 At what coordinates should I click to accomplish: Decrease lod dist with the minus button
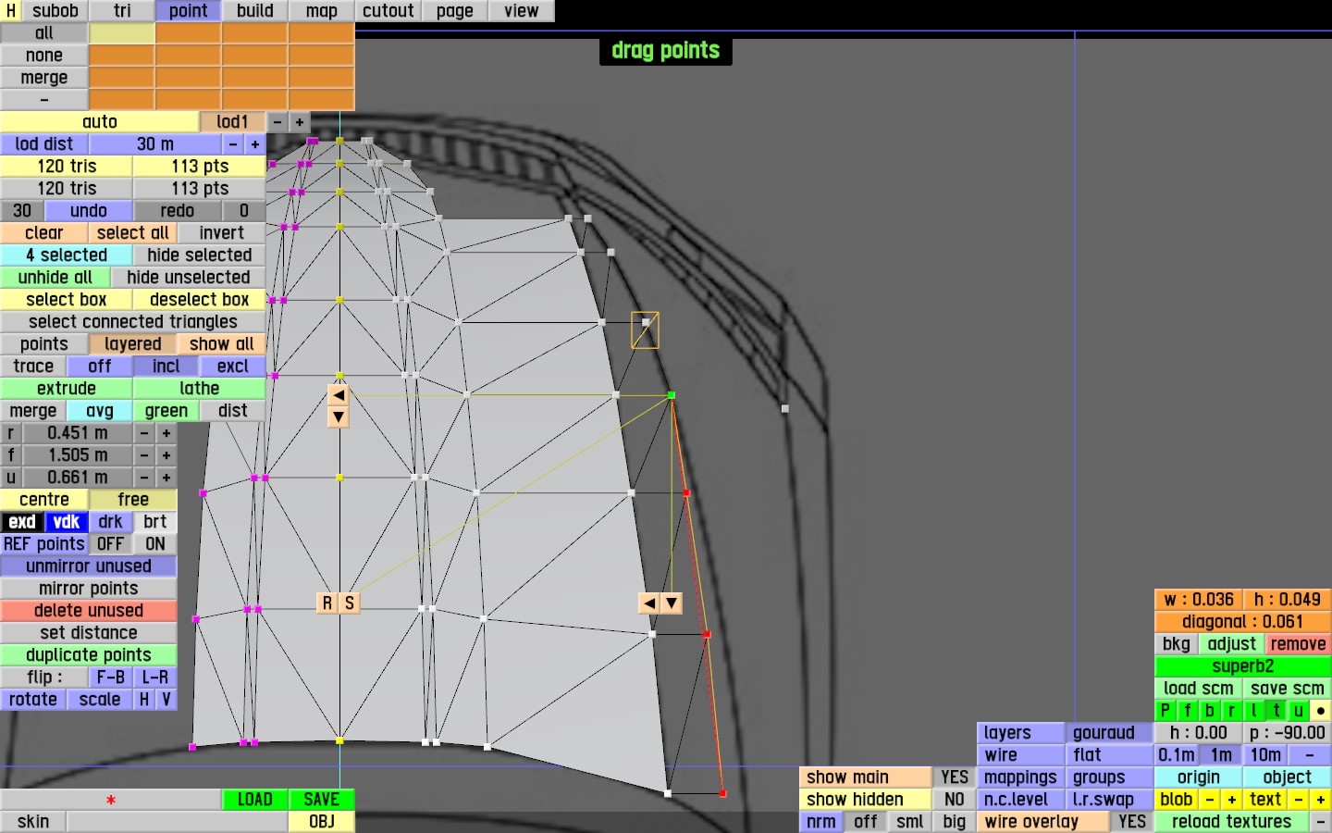coord(233,144)
